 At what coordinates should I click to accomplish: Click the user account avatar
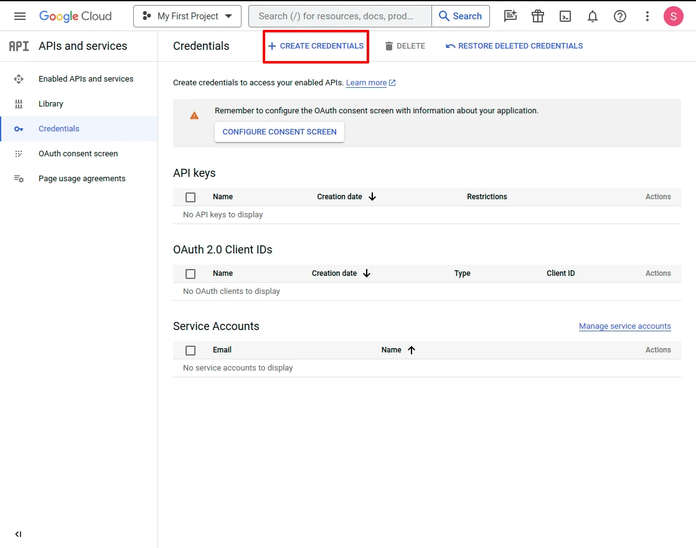tap(674, 16)
